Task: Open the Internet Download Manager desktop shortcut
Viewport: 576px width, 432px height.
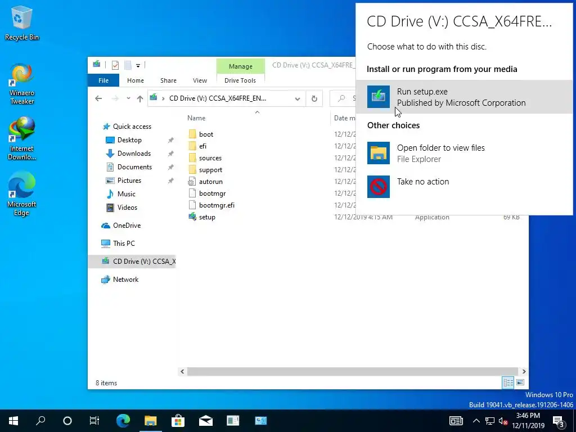Action: pyautogui.click(x=22, y=139)
